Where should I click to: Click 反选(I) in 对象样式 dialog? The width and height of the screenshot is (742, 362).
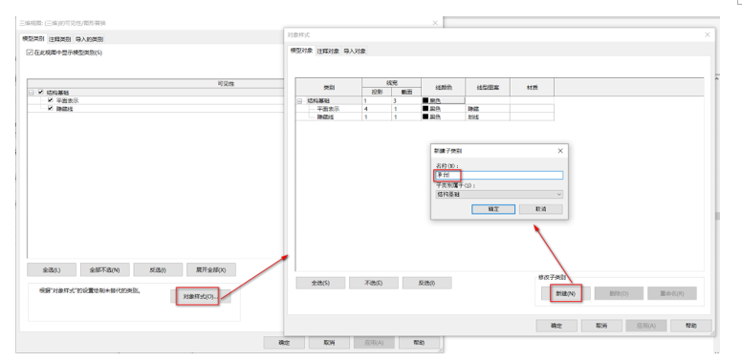[426, 283]
